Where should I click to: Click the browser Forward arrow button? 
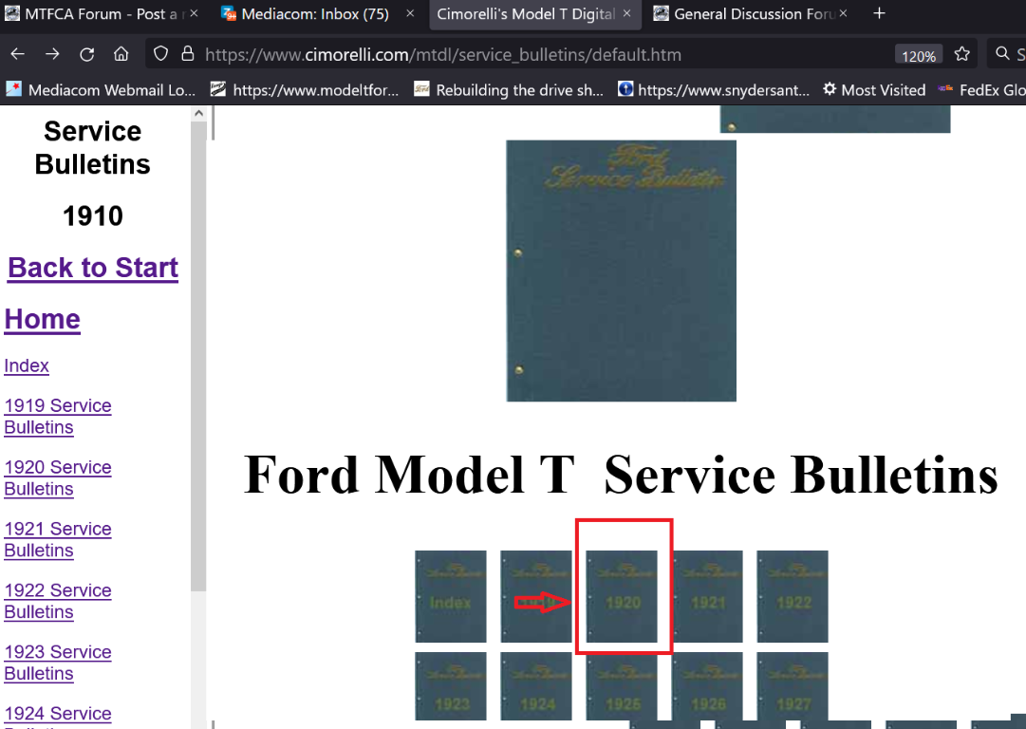coord(52,54)
